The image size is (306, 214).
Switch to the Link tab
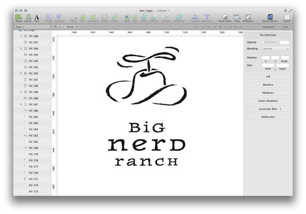pos(285,27)
